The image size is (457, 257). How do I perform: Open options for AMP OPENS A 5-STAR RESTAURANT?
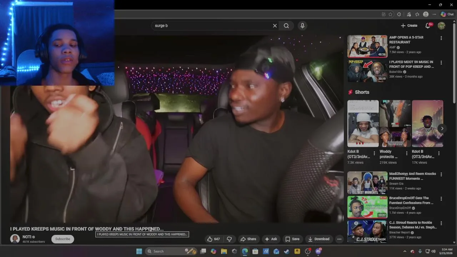(x=441, y=38)
